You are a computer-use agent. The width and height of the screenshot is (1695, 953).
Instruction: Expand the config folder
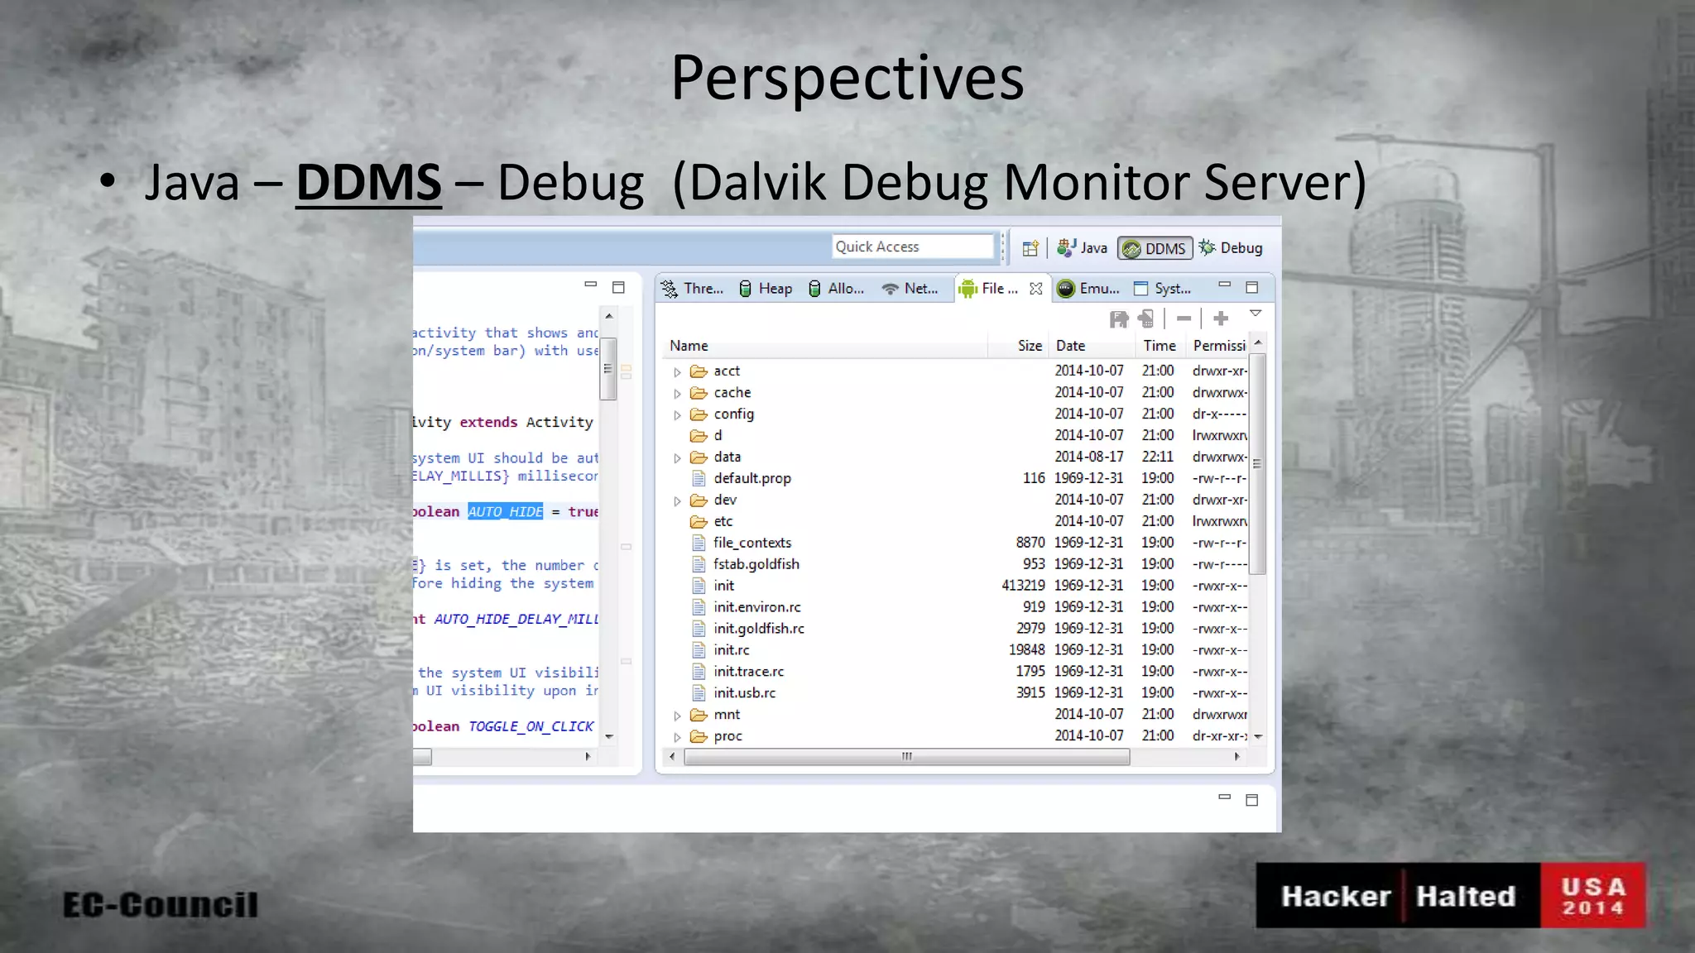[677, 415]
